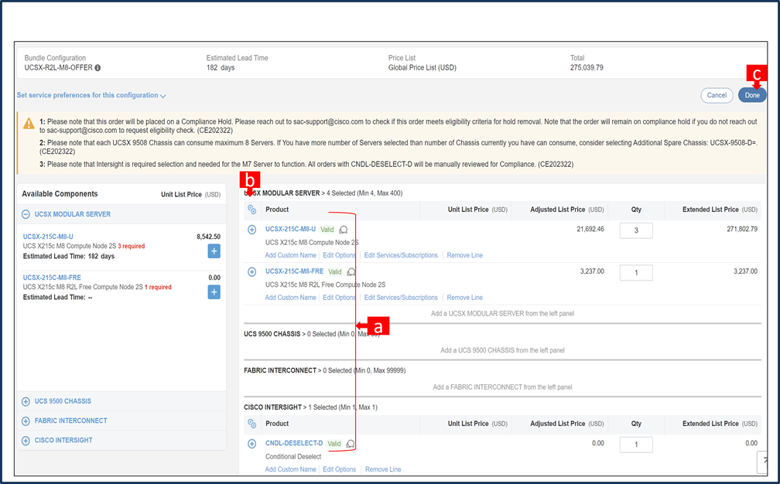Click Add Custom Name for CNDL-DESELECT-D
780x484 pixels.
[x=290, y=469]
